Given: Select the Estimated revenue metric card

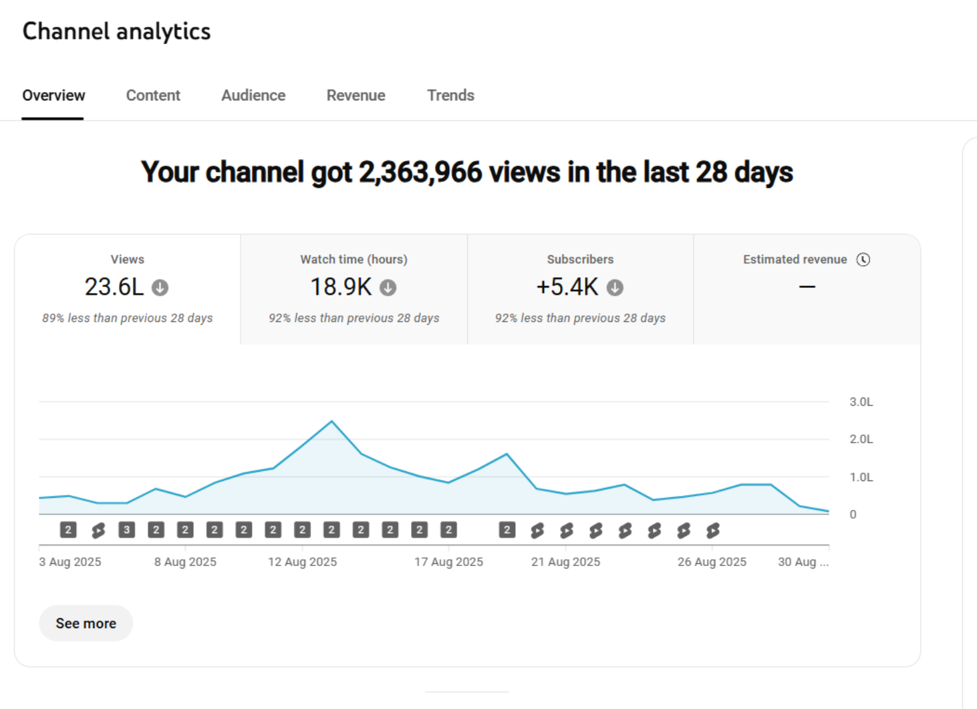Looking at the screenshot, I should tap(807, 289).
